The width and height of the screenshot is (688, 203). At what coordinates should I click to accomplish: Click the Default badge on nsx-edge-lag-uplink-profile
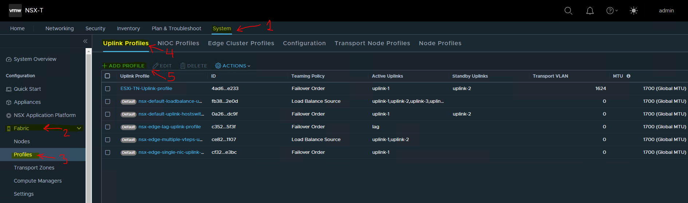coord(129,127)
